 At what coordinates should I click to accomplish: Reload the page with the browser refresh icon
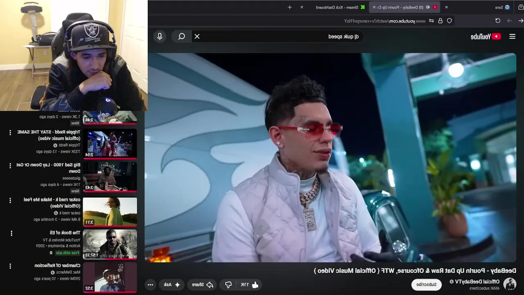click(498, 20)
